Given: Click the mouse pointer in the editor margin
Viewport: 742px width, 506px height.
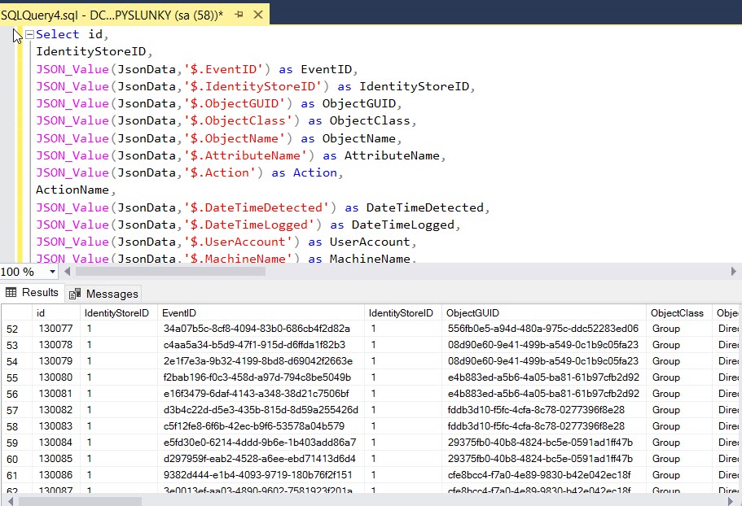Looking at the screenshot, I should pos(15,35).
